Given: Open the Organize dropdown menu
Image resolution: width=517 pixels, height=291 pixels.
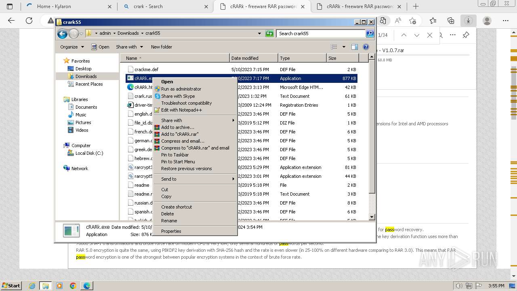Looking at the screenshot, I should pyautogui.click(x=72, y=47).
